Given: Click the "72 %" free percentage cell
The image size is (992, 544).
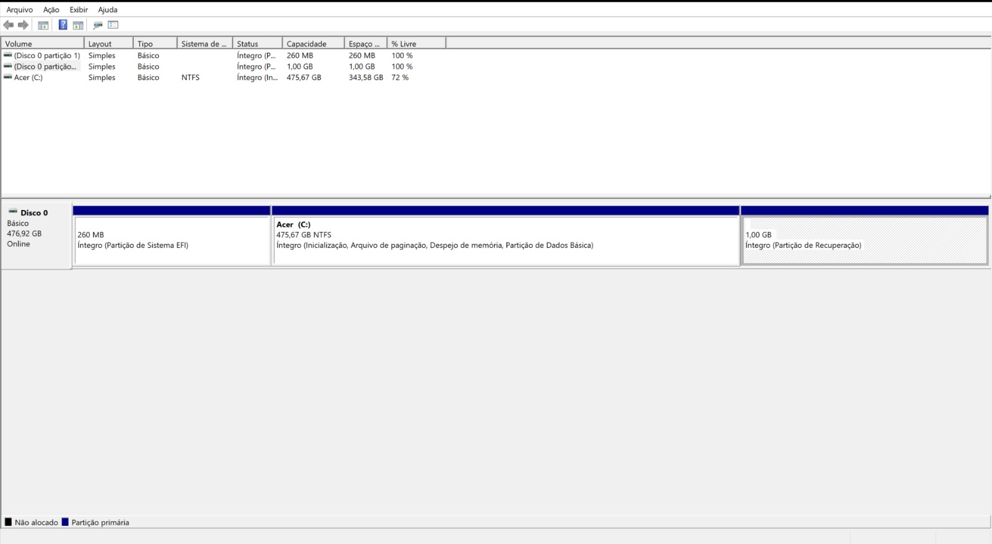Looking at the screenshot, I should coord(400,77).
